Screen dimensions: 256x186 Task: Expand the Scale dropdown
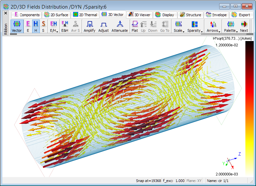click(x=178, y=26)
